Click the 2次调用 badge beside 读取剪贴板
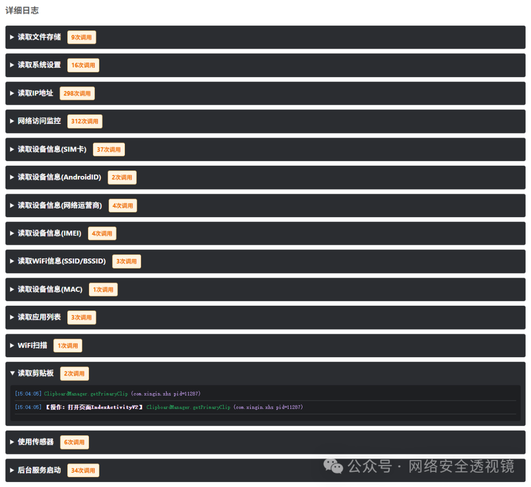This screenshot has width=531, height=487. tap(75, 373)
